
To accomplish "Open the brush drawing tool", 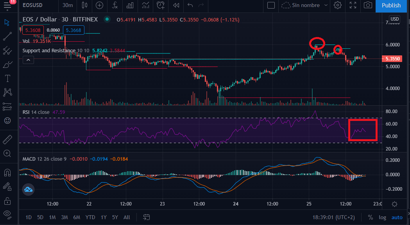I will 7,64.
